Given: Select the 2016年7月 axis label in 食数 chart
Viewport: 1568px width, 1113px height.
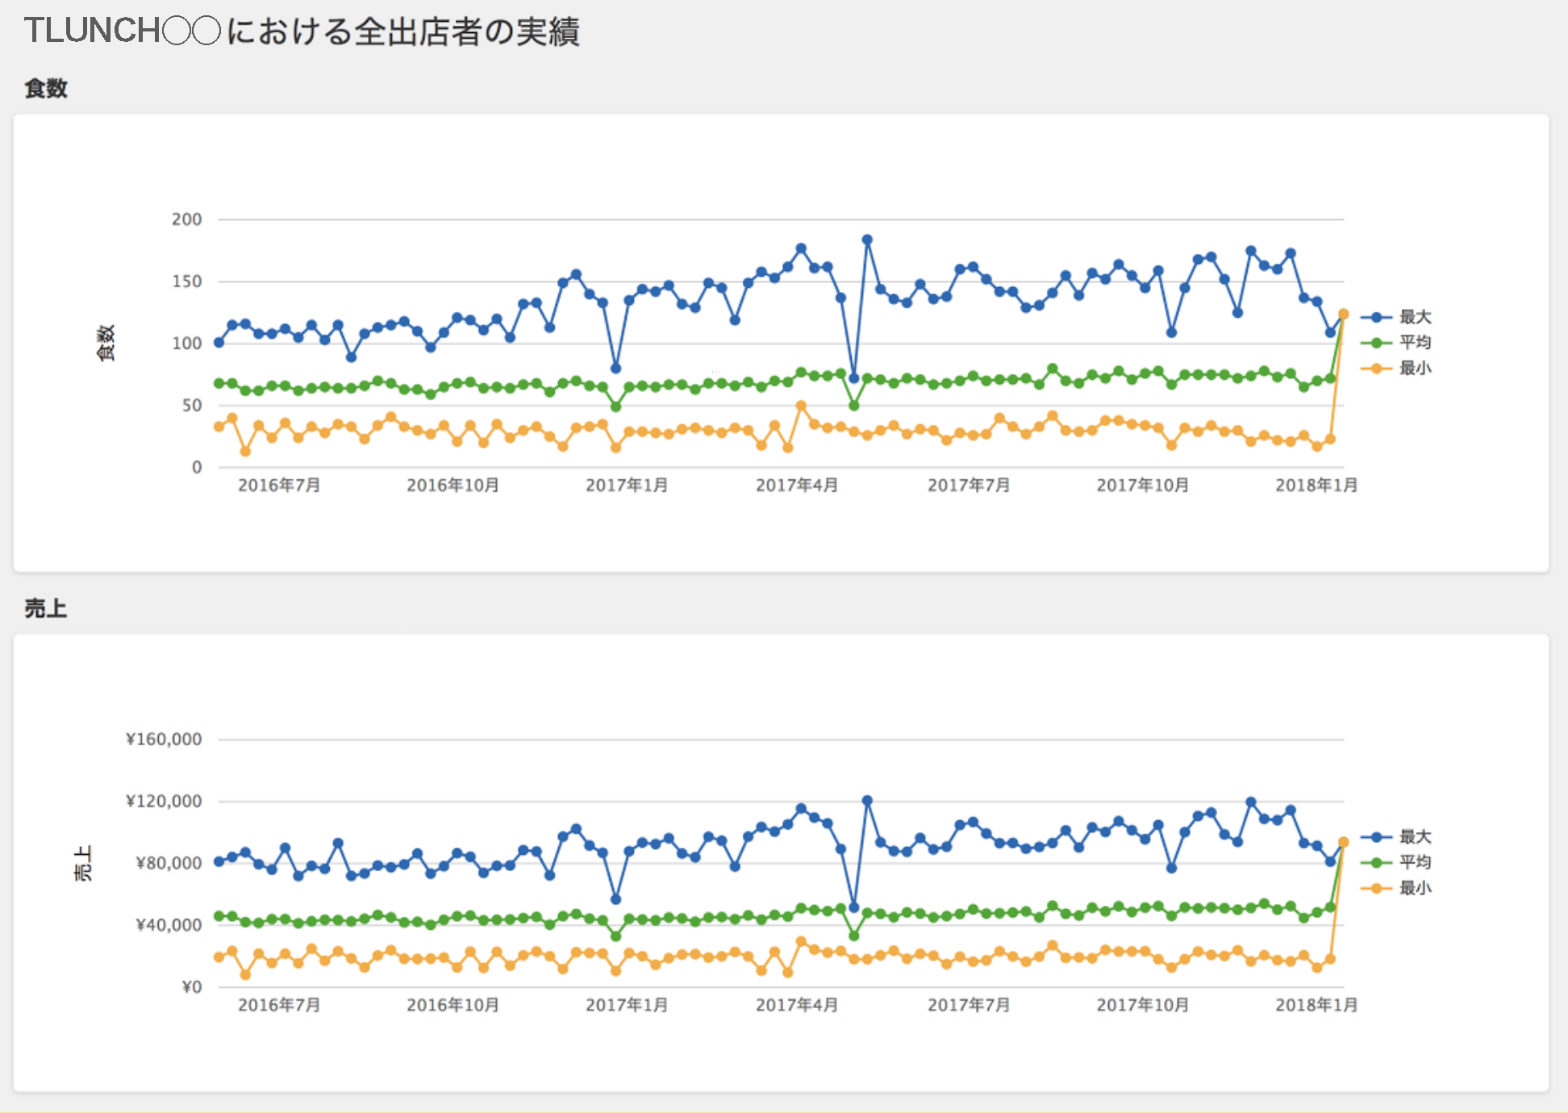Looking at the screenshot, I should [x=279, y=486].
